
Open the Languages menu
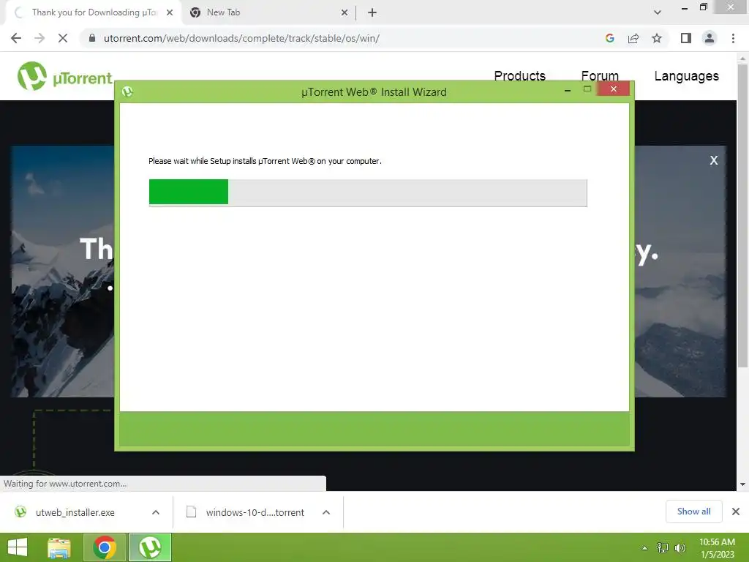[686, 76]
